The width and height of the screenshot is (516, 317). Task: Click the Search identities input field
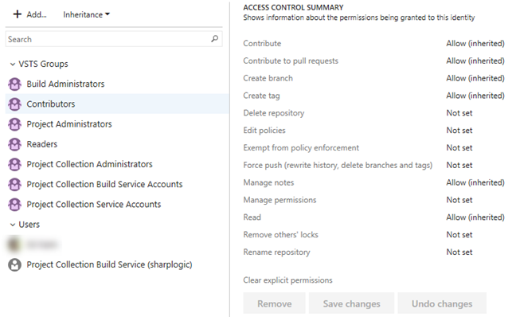click(108, 39)
